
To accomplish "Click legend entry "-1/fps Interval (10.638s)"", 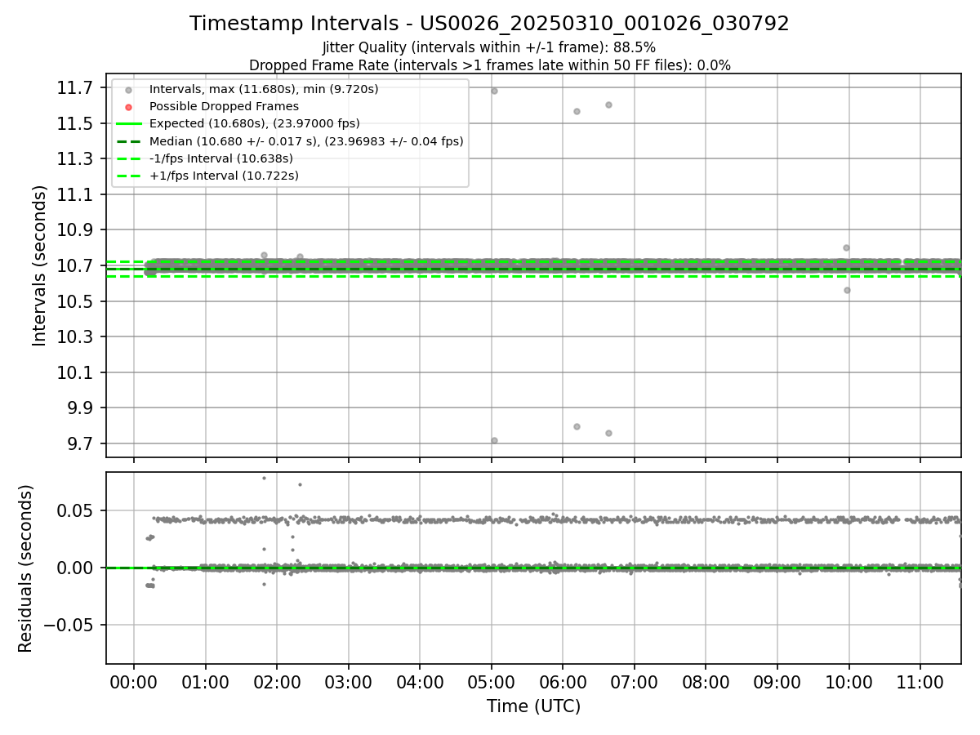I will click(x=221, y=158).
